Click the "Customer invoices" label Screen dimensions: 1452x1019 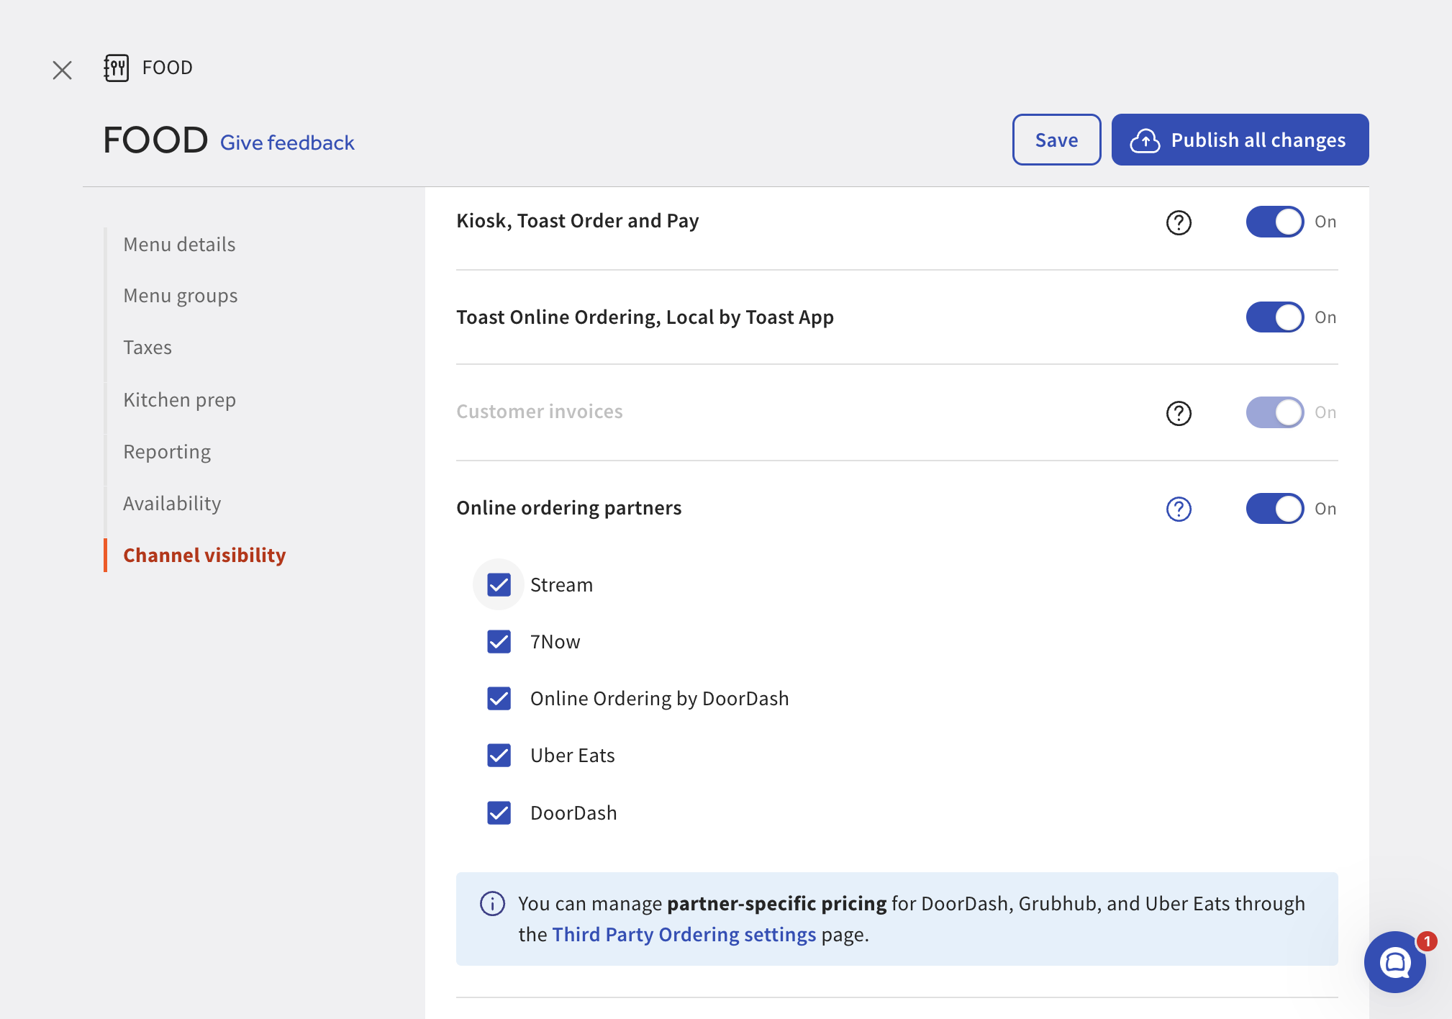pyautogui.click(x=540, y=412)
